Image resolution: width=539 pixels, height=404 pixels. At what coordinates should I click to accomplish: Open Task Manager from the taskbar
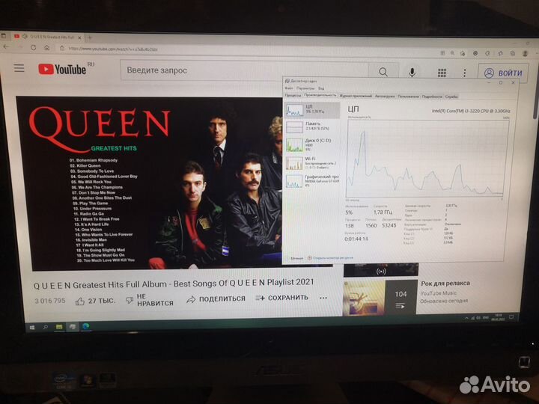pyautogui.click(x=72, y=327)
